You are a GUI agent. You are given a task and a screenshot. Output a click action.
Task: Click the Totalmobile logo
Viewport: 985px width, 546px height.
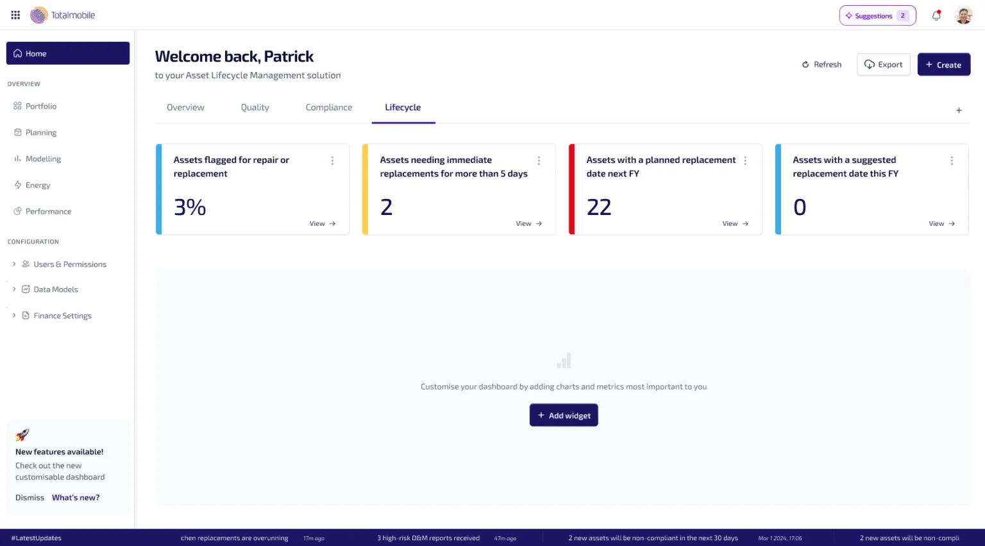[x=63, y=15]
